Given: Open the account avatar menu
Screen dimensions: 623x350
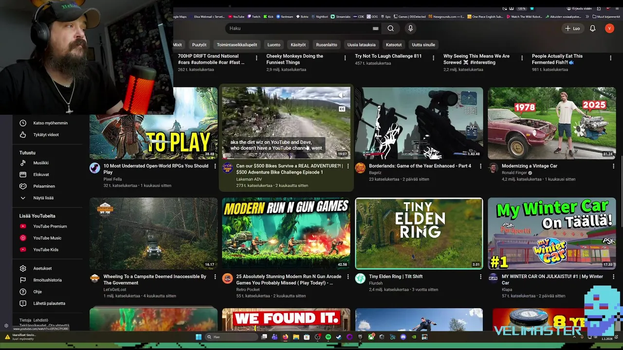Looking at the screenshot, I should pos(609,28).
